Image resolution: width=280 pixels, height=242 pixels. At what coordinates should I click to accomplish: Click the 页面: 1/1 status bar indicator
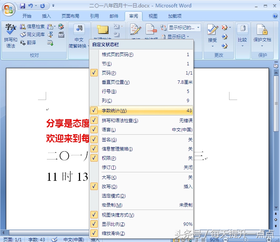[13, 239]
